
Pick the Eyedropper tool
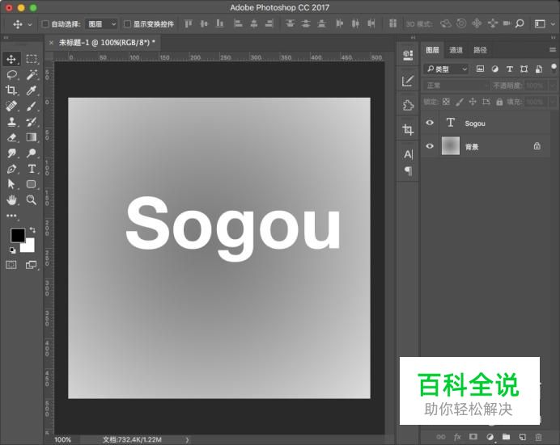pos(32,90)
